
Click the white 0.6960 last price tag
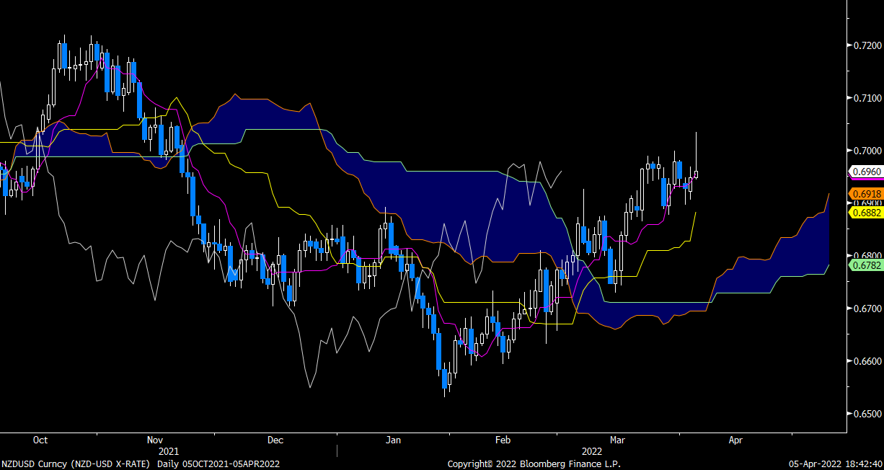(x=865, y=172)
